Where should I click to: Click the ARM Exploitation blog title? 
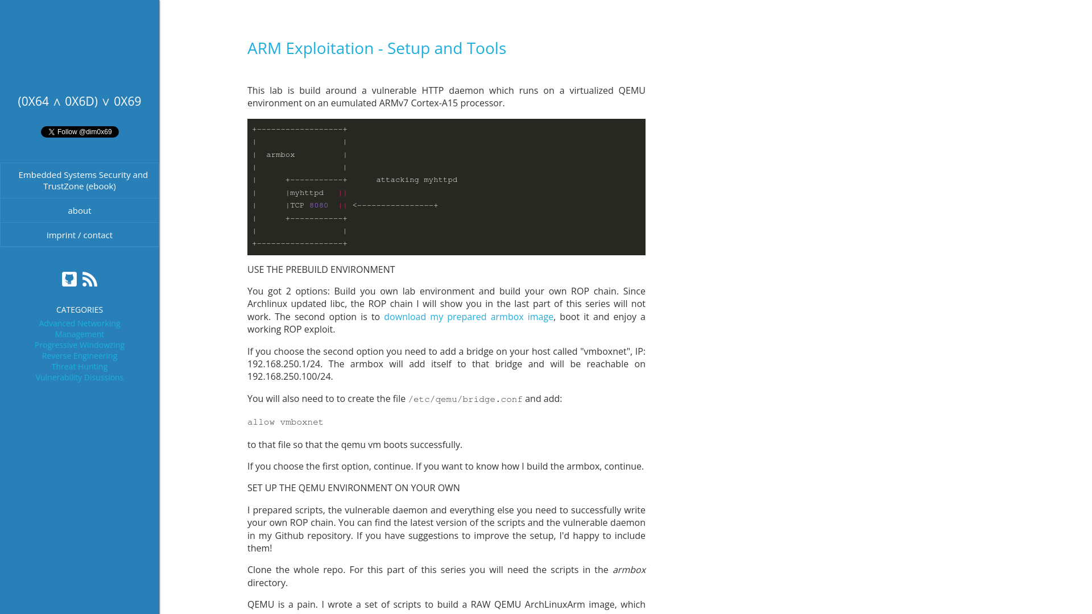(x=377, y=47)
